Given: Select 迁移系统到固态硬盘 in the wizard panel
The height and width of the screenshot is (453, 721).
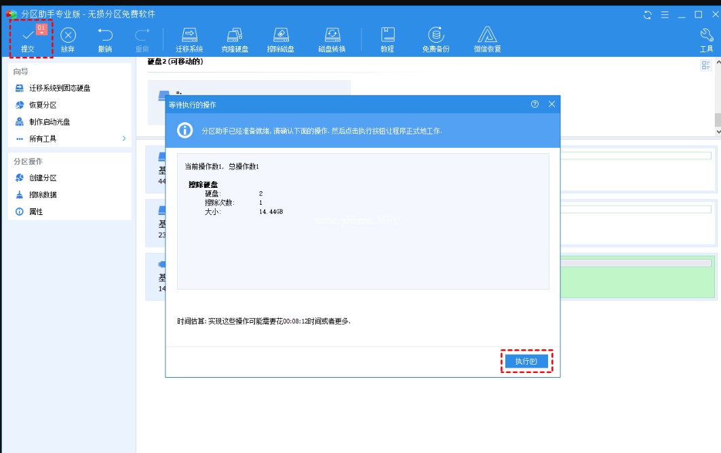Looking at the screenshot, I should [x=59, y=88].
